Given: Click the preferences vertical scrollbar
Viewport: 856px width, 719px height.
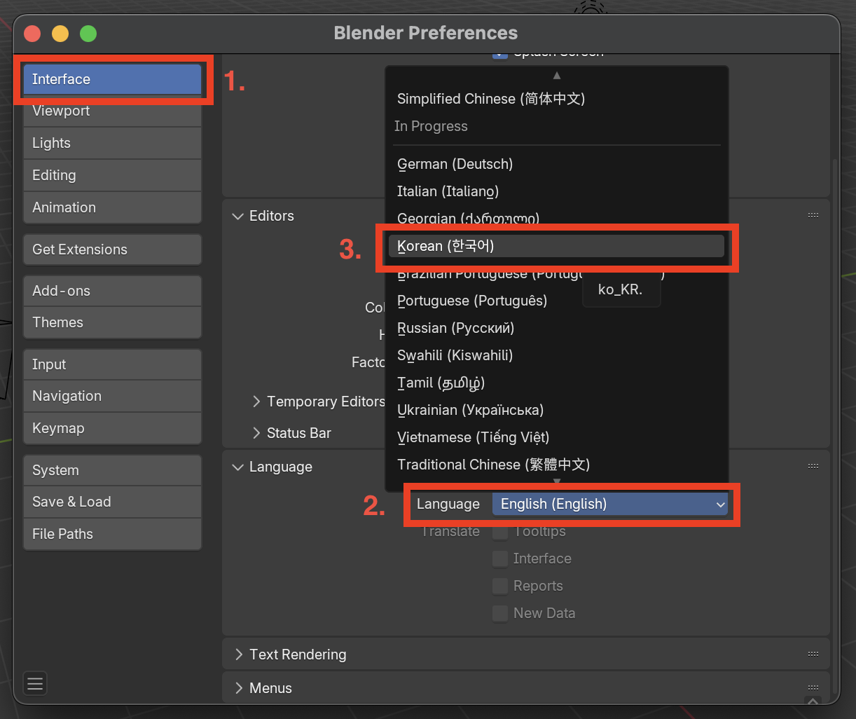Looking at the screenshot, I should [x=835, y=427].
